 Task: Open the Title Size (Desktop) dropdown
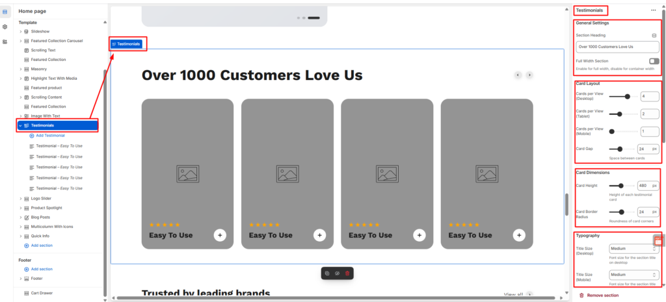pyautogui.click(x=634, y=248)
